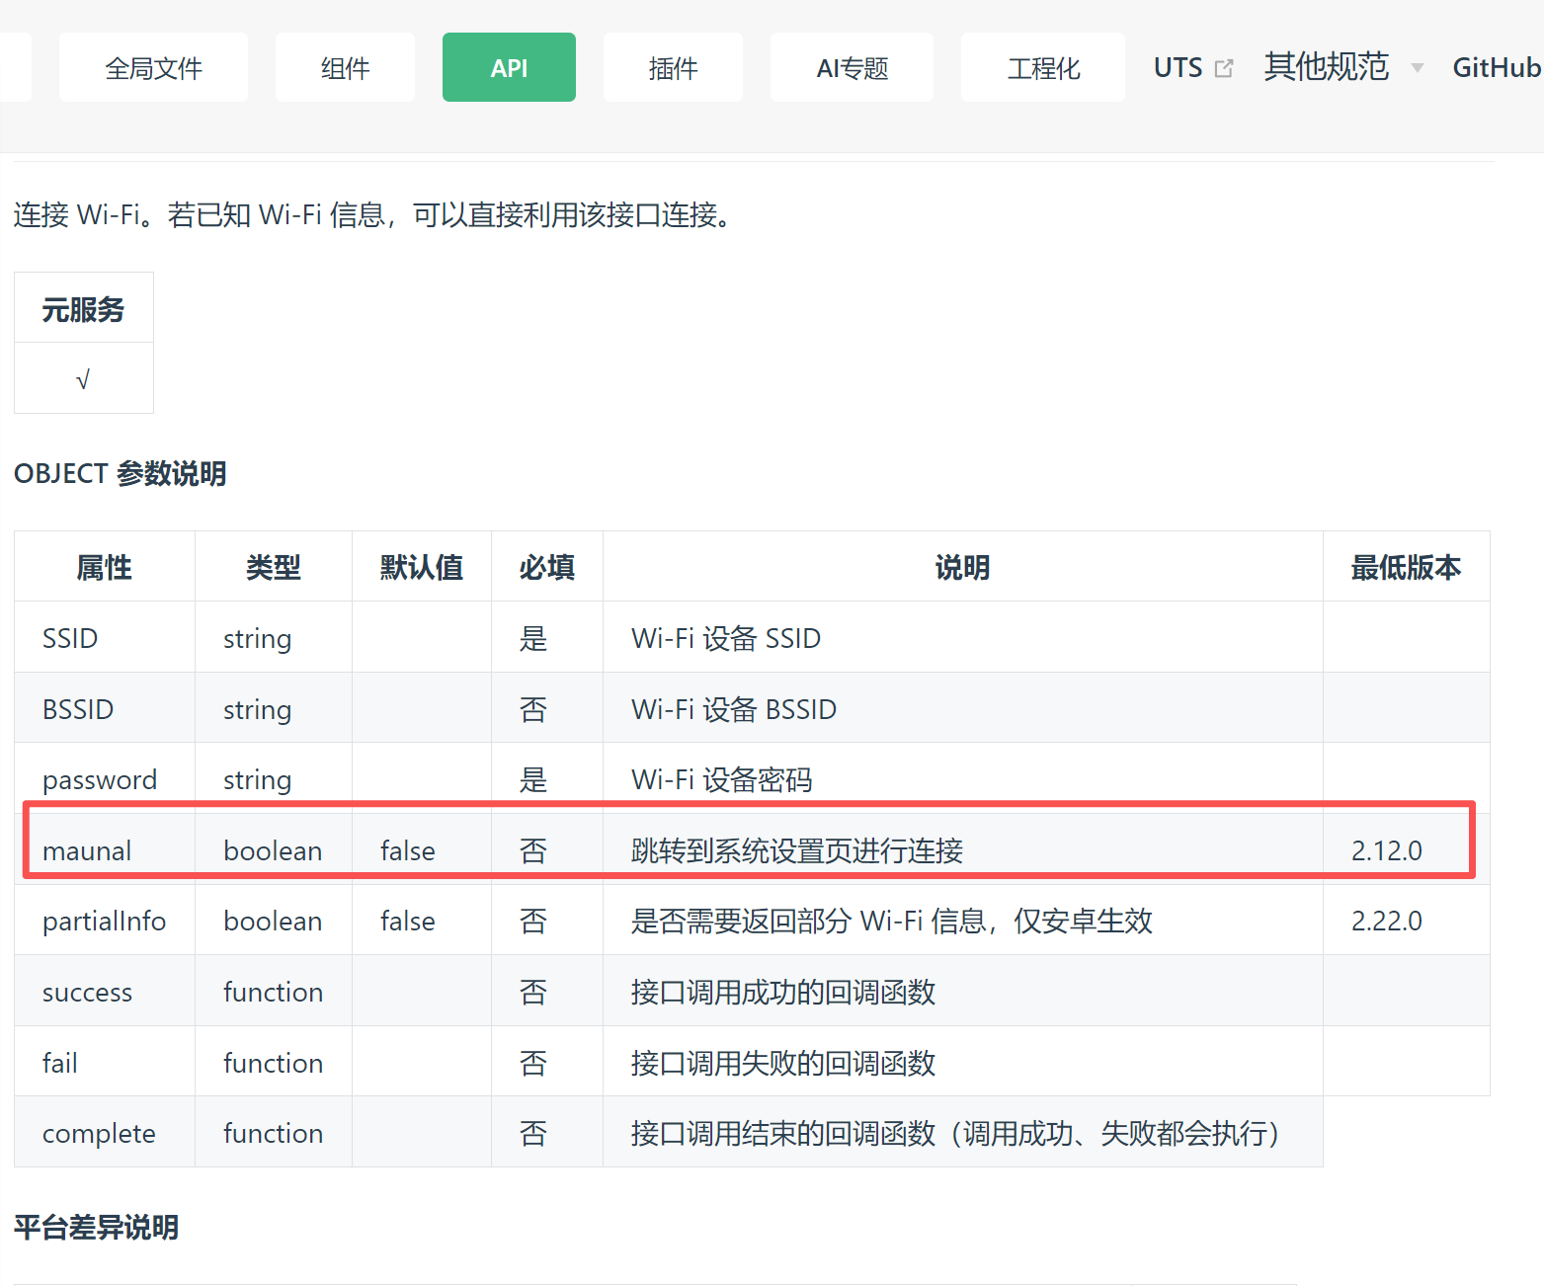Expand the 其他规范 dropdown arrow

[x=1417, y=68]
